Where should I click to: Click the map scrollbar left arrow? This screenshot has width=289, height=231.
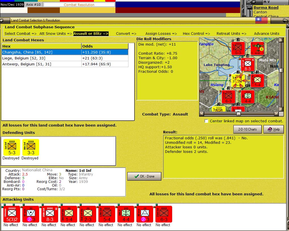click(202, 114)
